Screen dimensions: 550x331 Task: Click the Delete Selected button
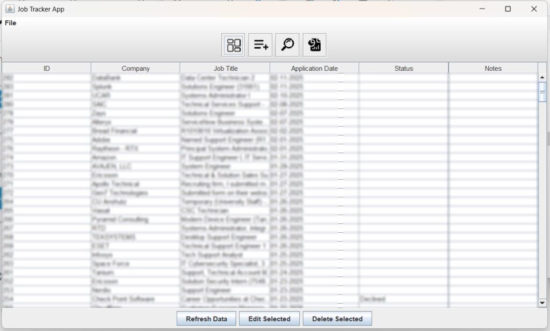tap(337, 319)
